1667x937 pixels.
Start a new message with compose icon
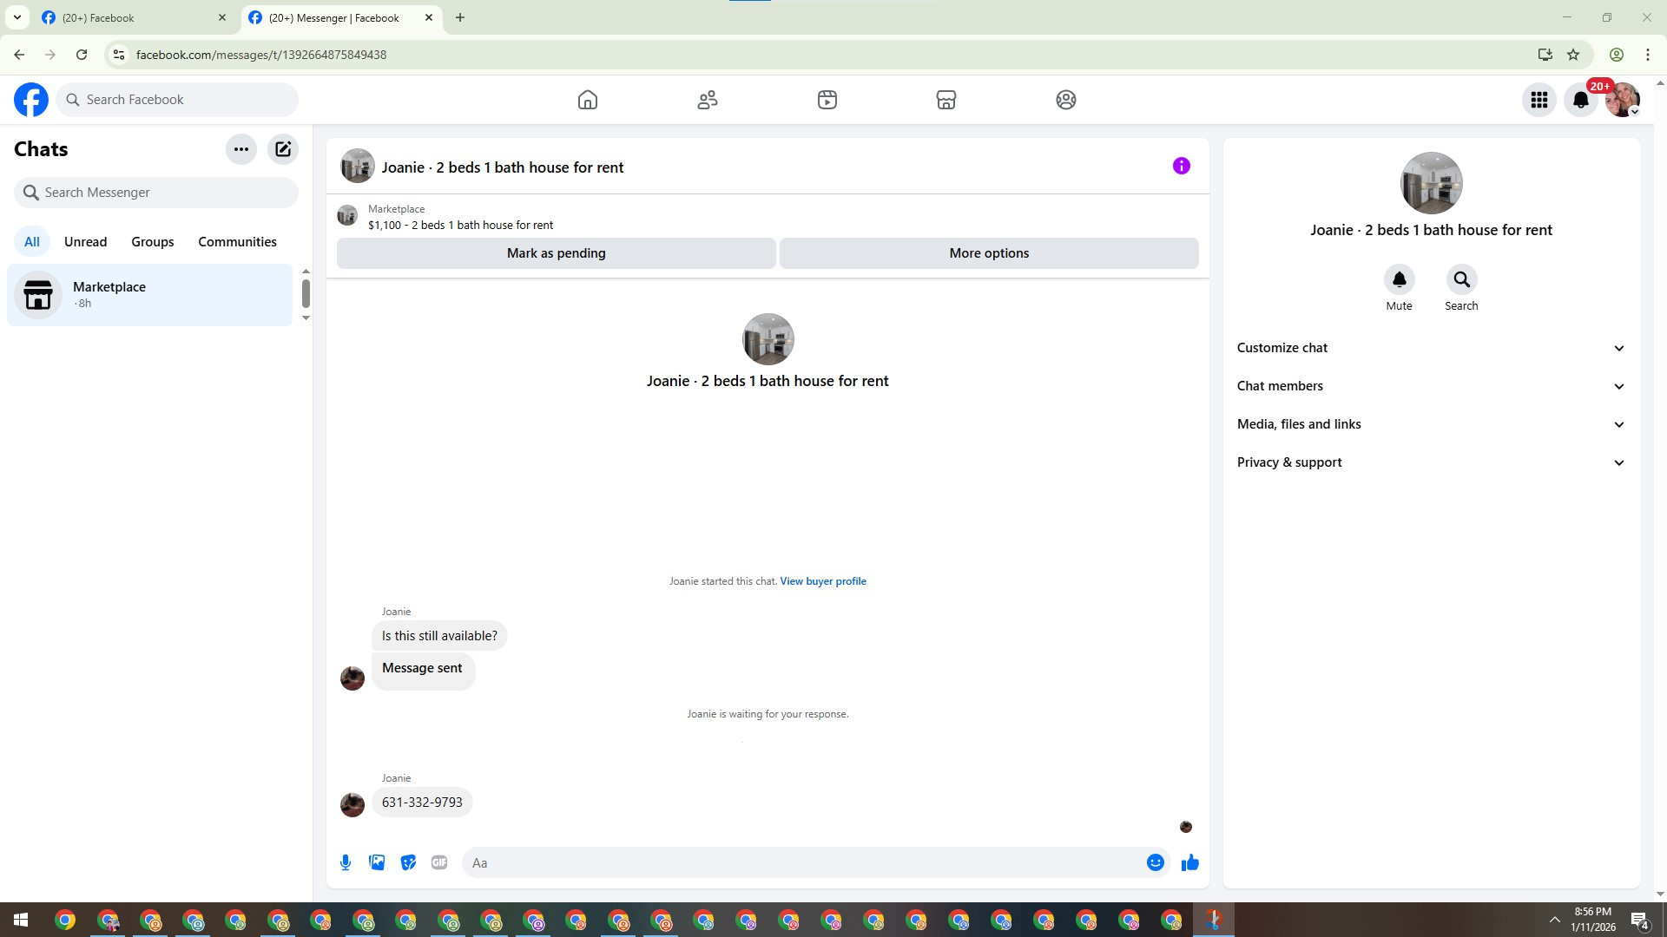[x=283, y=149]
